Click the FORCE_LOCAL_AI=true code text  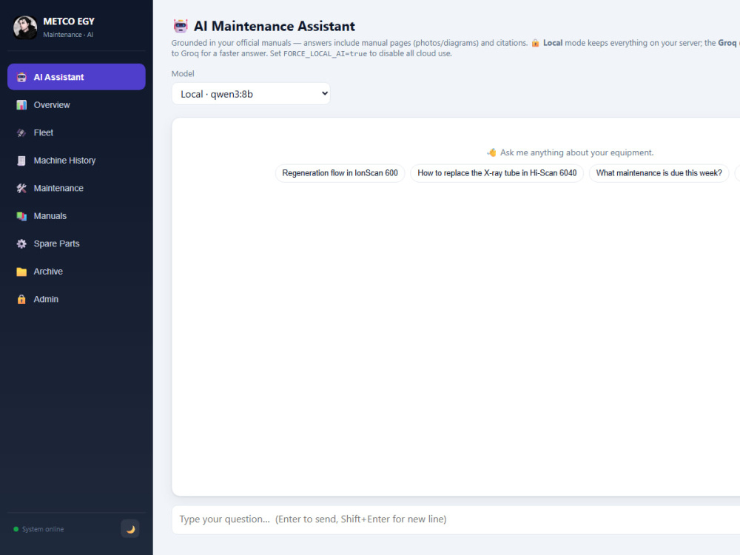point(325,54)
